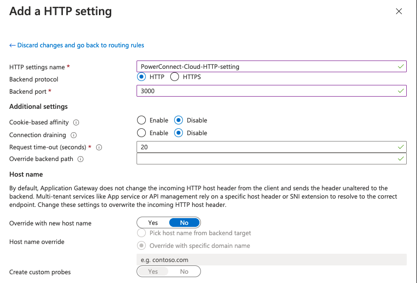Screen dimensions: 417x283
Task: Toggle Override with new host name to Yes
Action: (x=153, y=222)
